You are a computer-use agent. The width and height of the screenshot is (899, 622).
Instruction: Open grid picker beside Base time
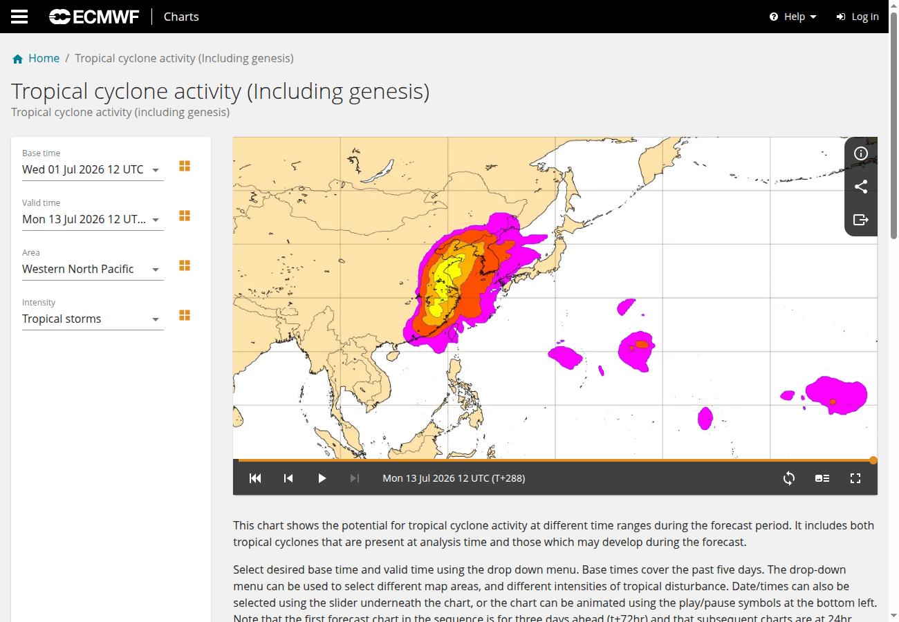tap(185, 166)
